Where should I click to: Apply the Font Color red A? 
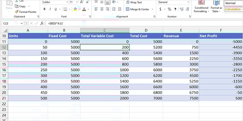(x=84, y=9)
